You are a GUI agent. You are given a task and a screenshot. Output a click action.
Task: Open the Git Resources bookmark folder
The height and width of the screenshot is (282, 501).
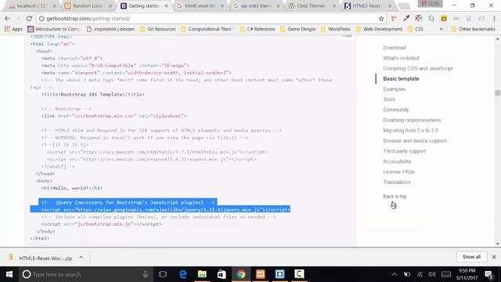click(x=157, y=29)
